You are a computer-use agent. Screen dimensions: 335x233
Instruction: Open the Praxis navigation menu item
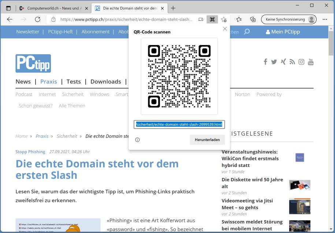coord(49,82)
